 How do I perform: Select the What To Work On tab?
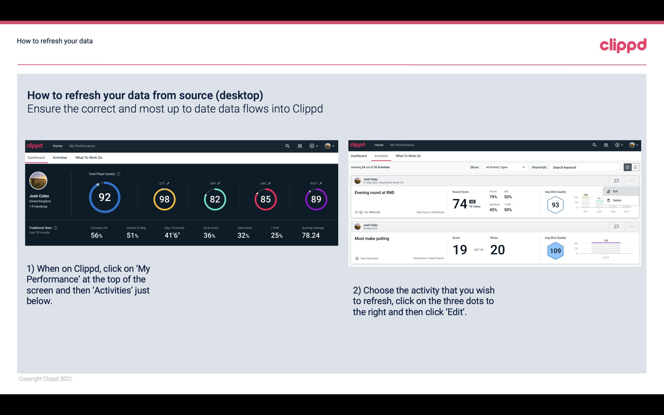point(89,157)
